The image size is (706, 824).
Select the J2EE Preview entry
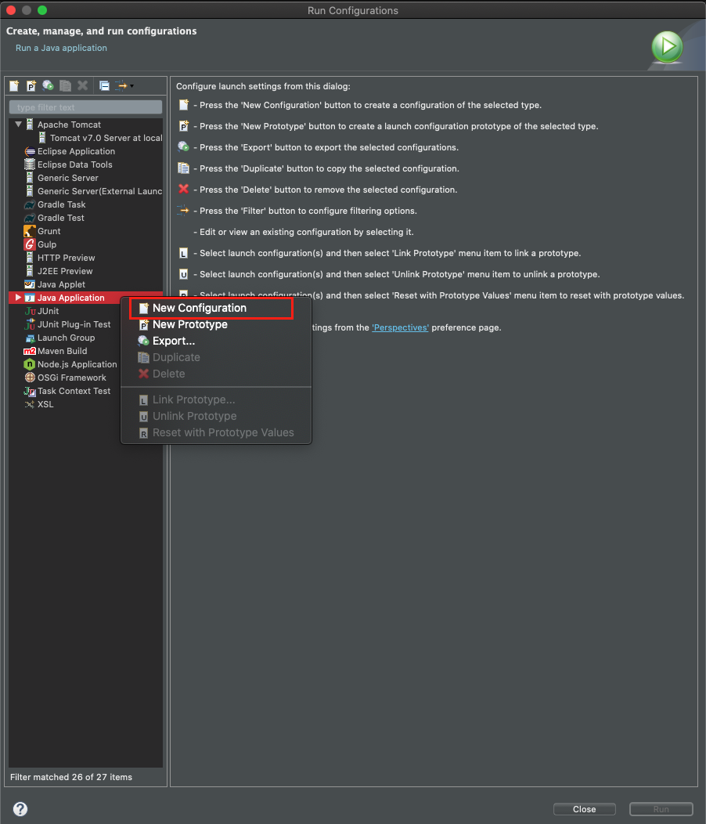coord(65,271)
